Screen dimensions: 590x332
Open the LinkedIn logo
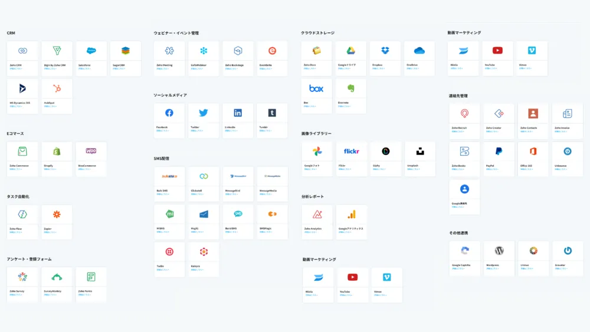coord(238,113)
